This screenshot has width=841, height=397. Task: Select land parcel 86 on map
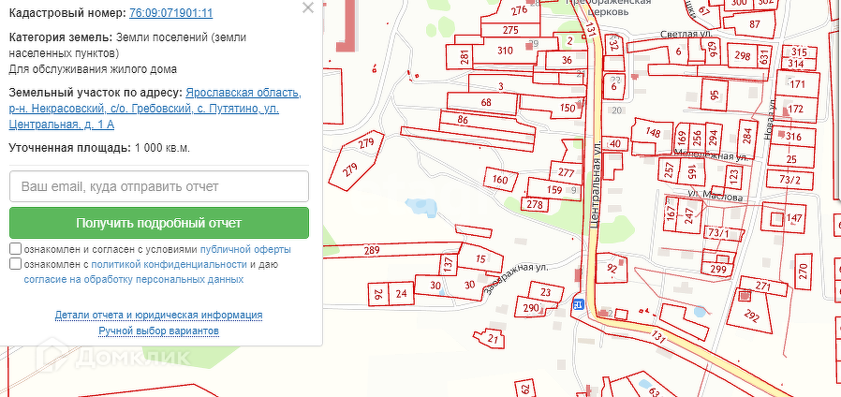[464, 120]
